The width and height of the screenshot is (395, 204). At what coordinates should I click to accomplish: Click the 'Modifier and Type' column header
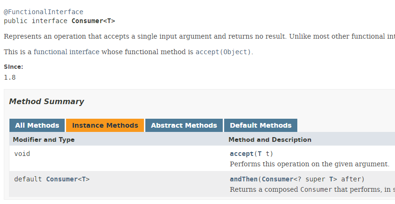tap(43, 139)
